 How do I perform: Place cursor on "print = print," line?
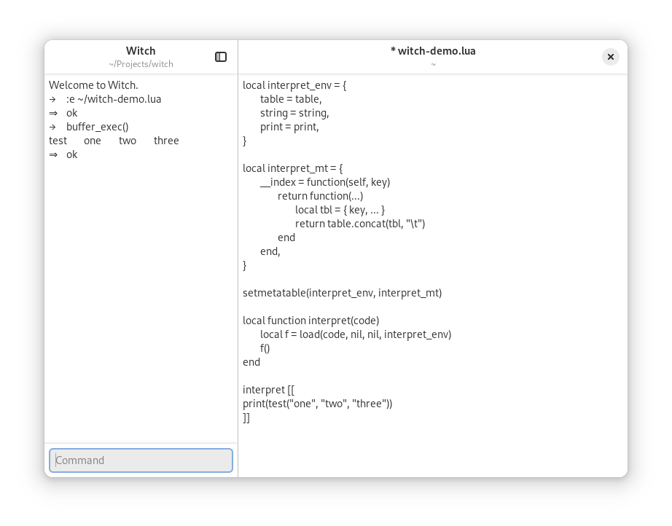click(x=289, y=127)
